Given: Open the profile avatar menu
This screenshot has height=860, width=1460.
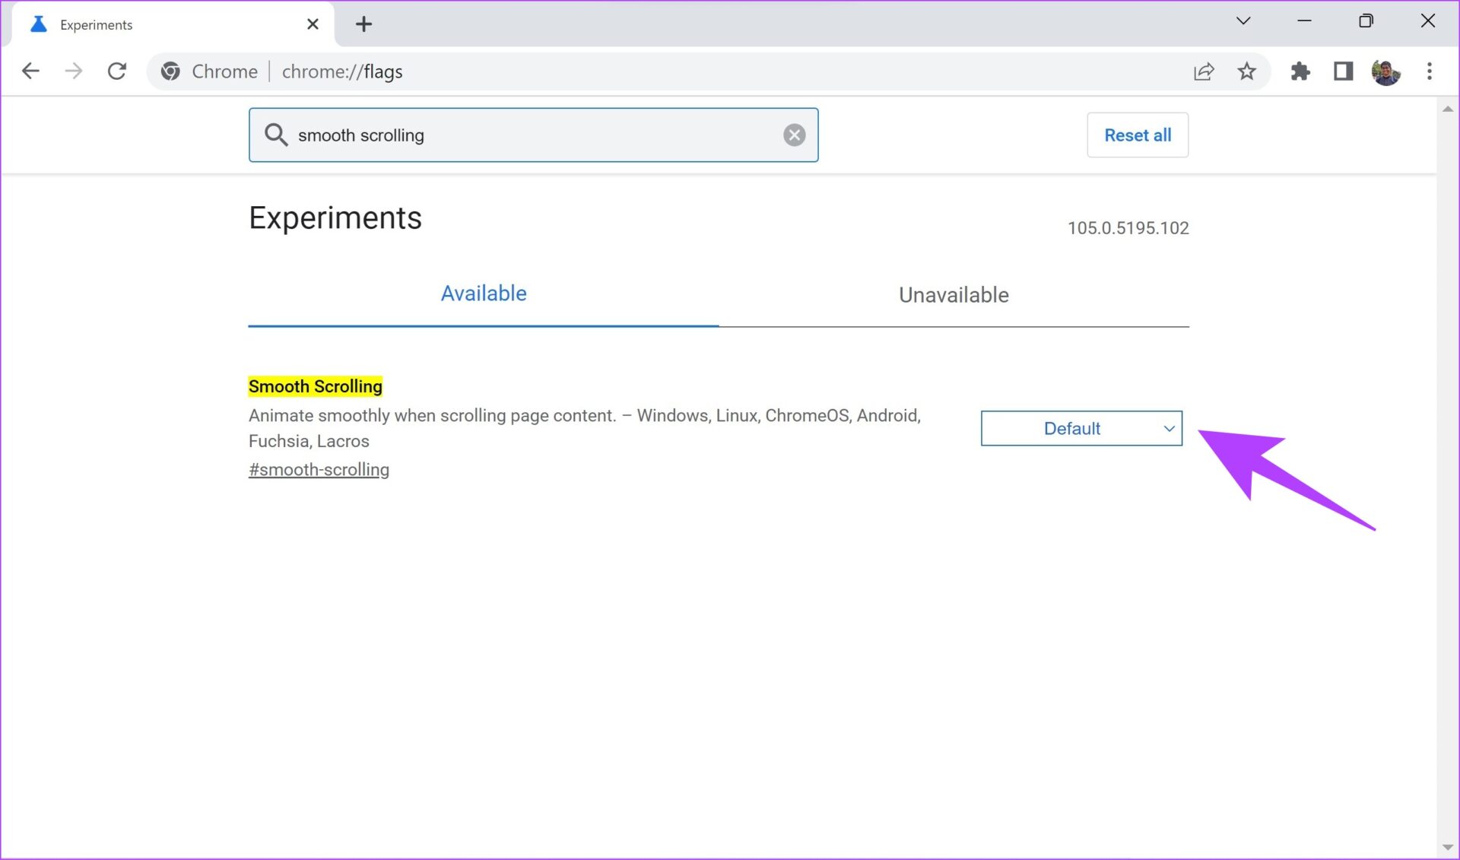Looking at the screenshot, I should 1386,71.
